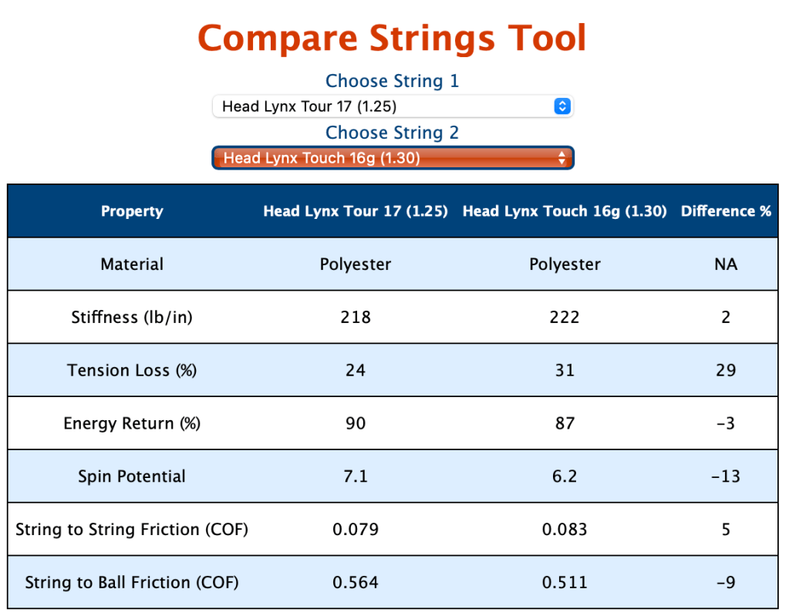The width and height of the screenshot is (789, 616).
Task: Click the Spin Potential row label
Action: click(132, 476)
